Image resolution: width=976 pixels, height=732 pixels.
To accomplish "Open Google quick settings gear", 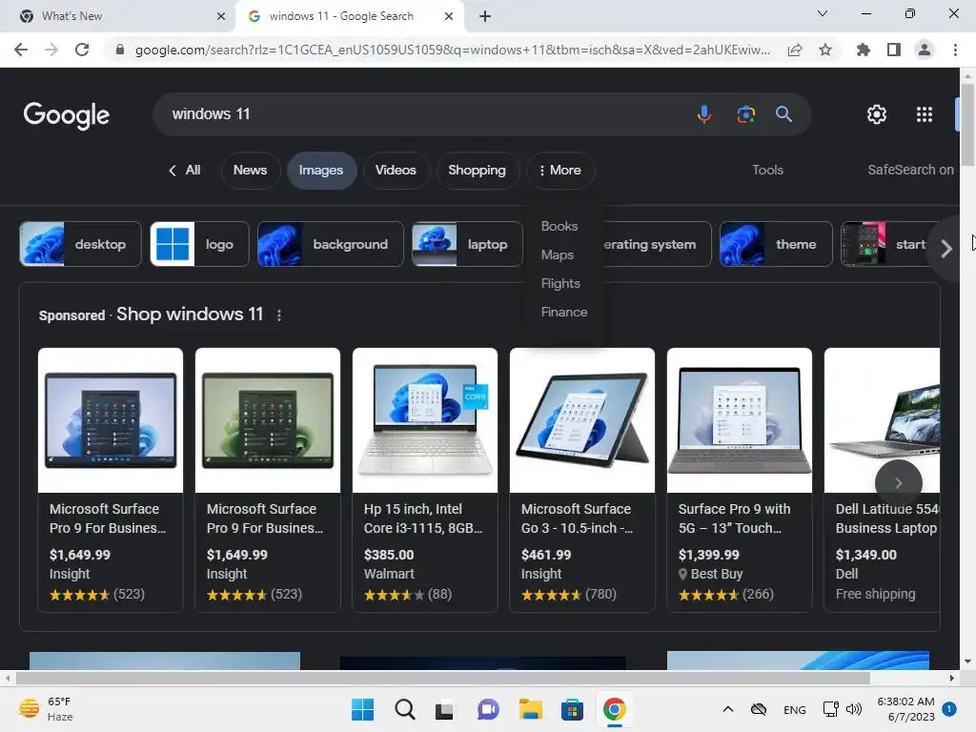I will [877, 114].
